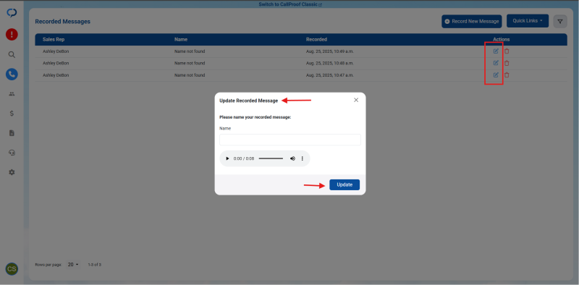Edit the 10:49 a.m. recorded message
Screen dimensions: 579x285
pyautogui.click(x=496, y=51)
